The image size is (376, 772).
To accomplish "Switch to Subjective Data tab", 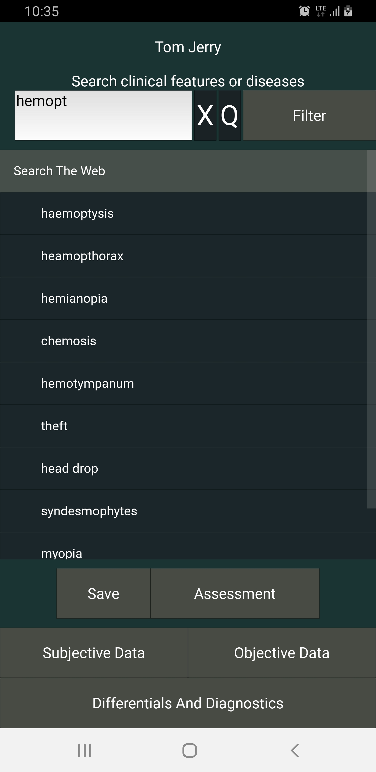I will coord(94,653).
